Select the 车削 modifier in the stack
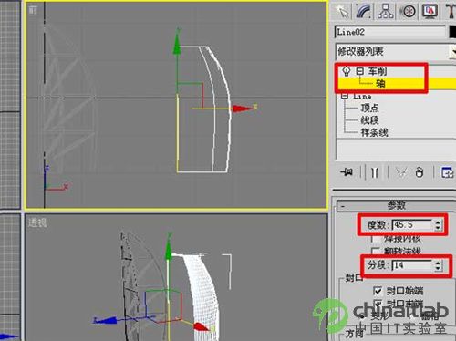456x341 pixels. (378, 71)
